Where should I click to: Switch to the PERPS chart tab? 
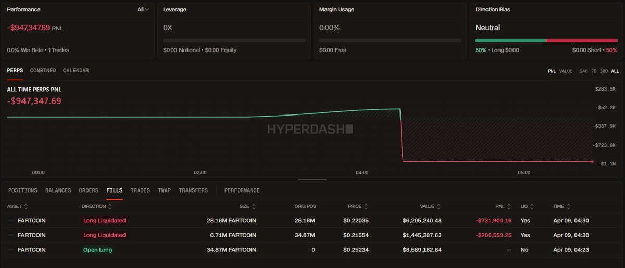(15, 70)
